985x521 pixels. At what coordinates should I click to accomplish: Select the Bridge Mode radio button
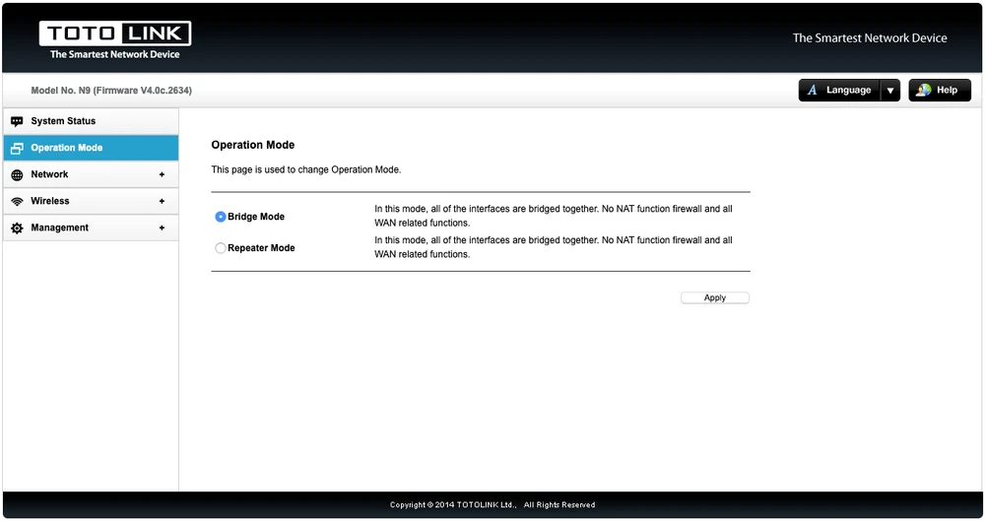pyautogui.click(x=220, y=217)
